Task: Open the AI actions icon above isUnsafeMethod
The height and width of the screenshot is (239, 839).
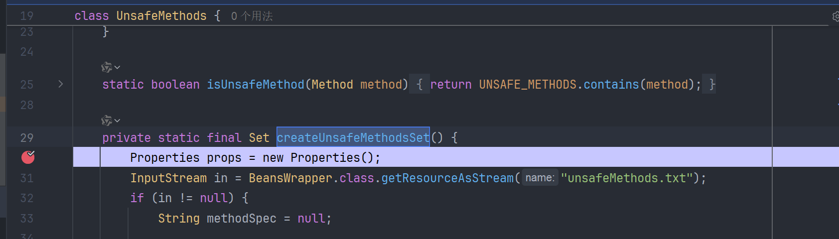Action: pos(107,67)
